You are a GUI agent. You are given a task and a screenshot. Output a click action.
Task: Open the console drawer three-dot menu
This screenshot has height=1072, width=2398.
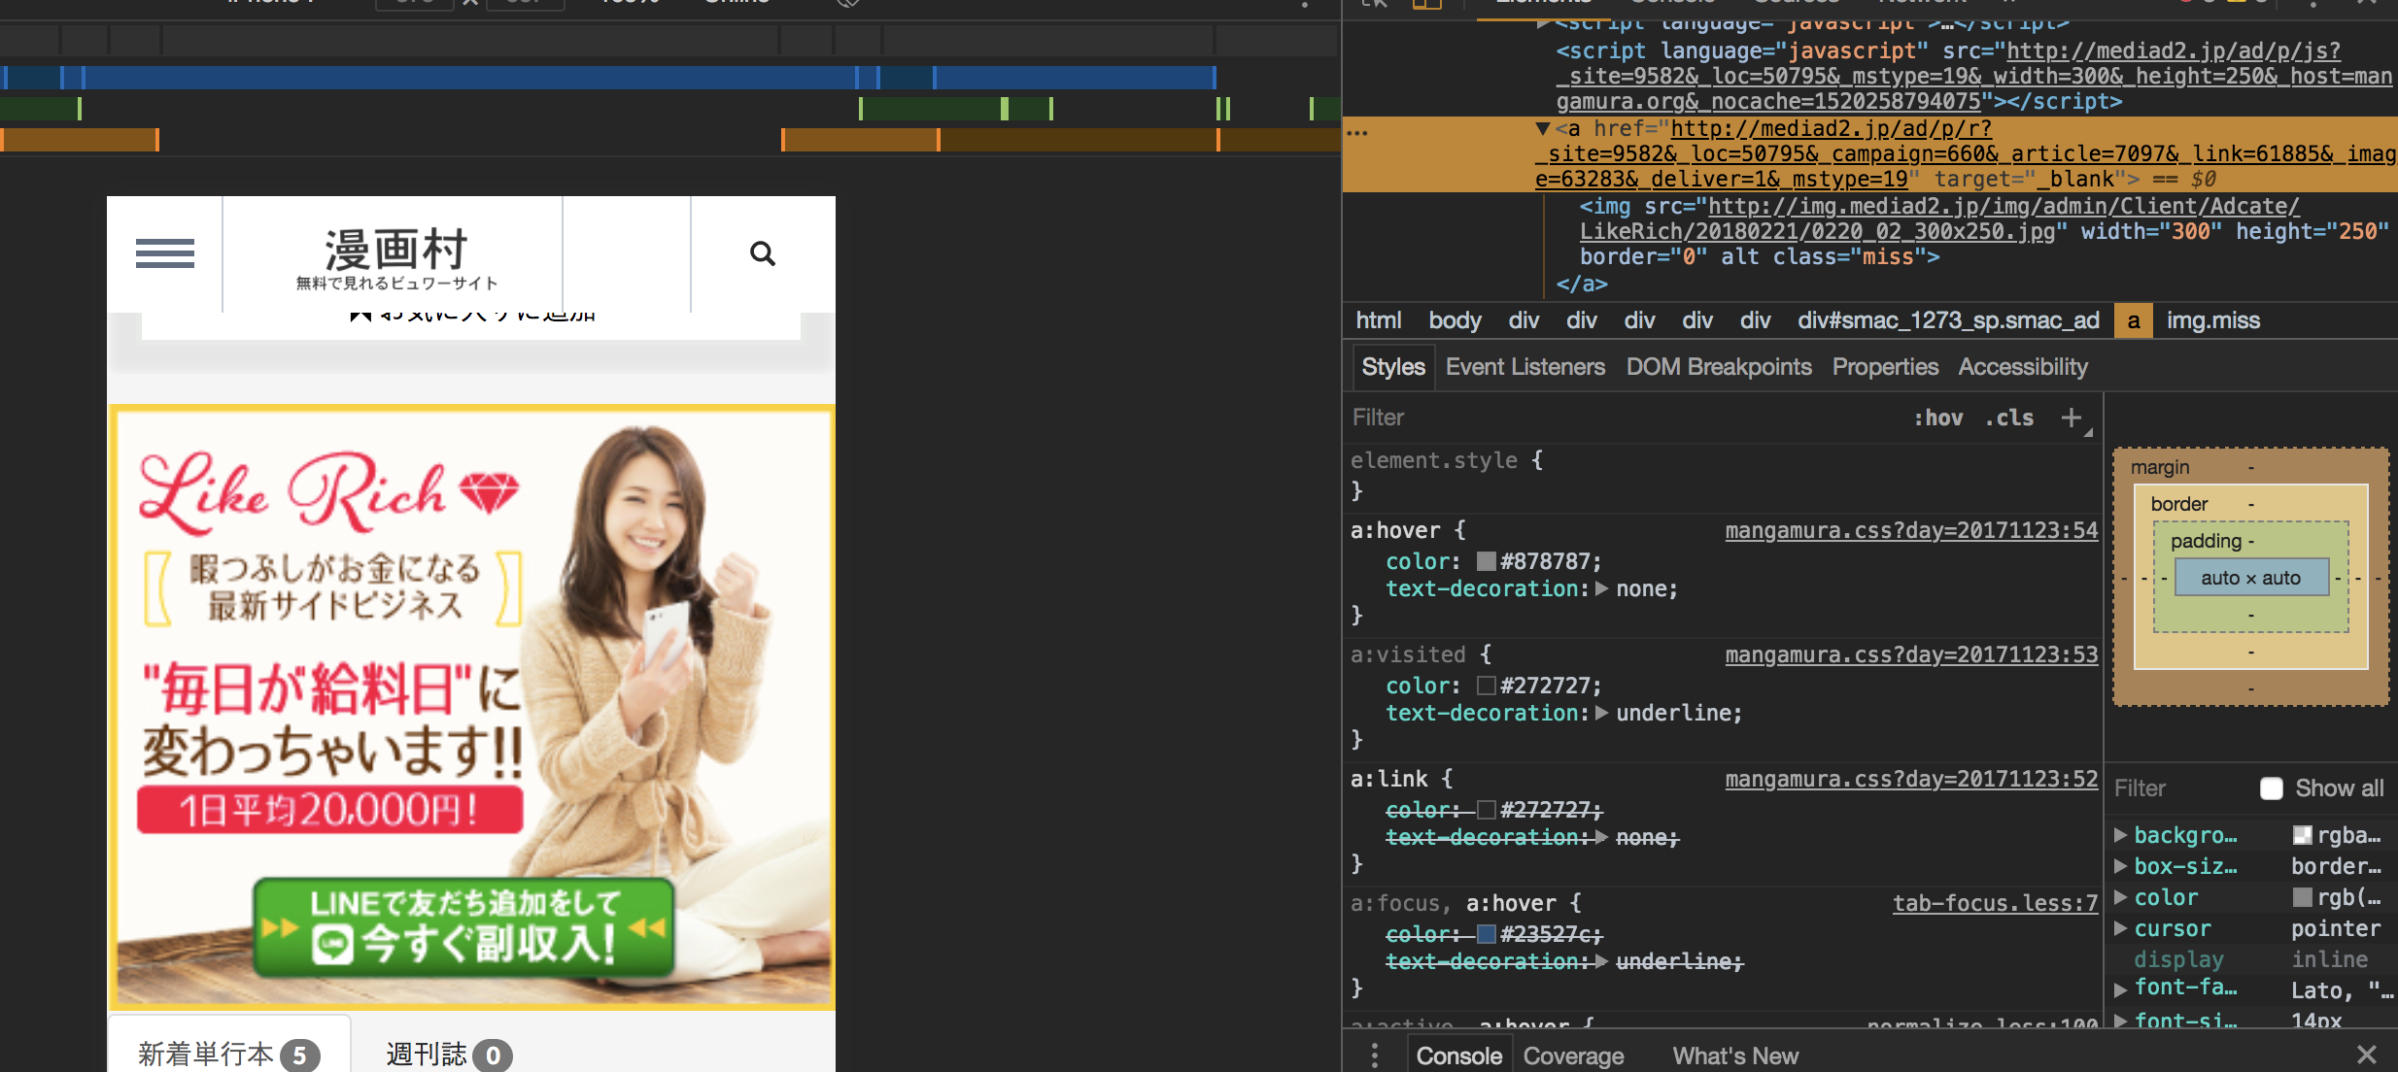tap(1374, 1055)
